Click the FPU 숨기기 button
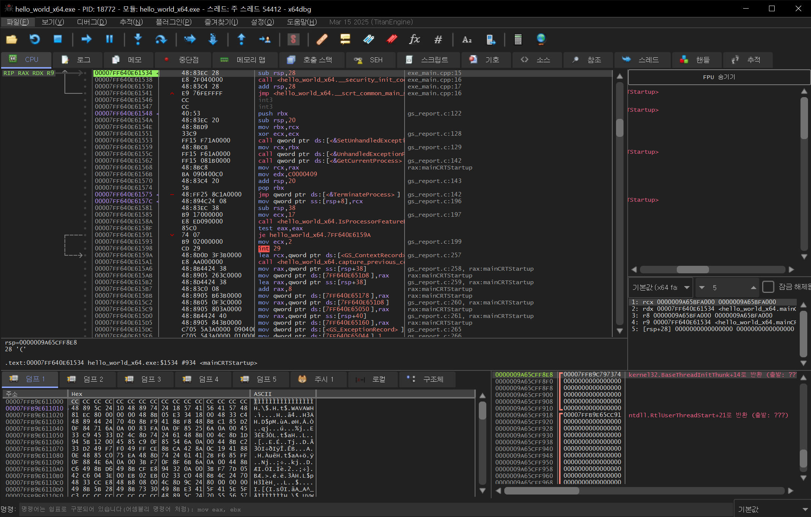811x517 pixels. (718, 77)
